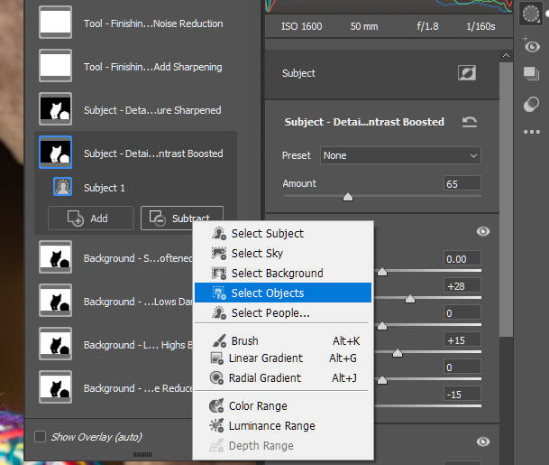Select the Radial Gradient menu option
Image resolution: width=549 pixels, height=465 pixels.
264,378
